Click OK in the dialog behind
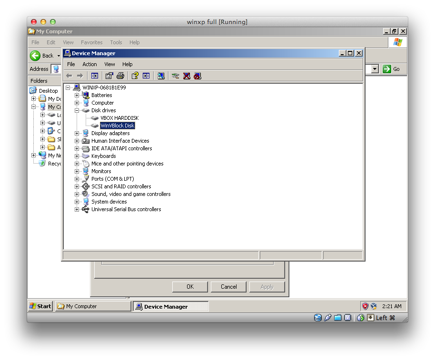Image resolution: width=435 pixels, height=360 pixels. click(x=190, y=287)
